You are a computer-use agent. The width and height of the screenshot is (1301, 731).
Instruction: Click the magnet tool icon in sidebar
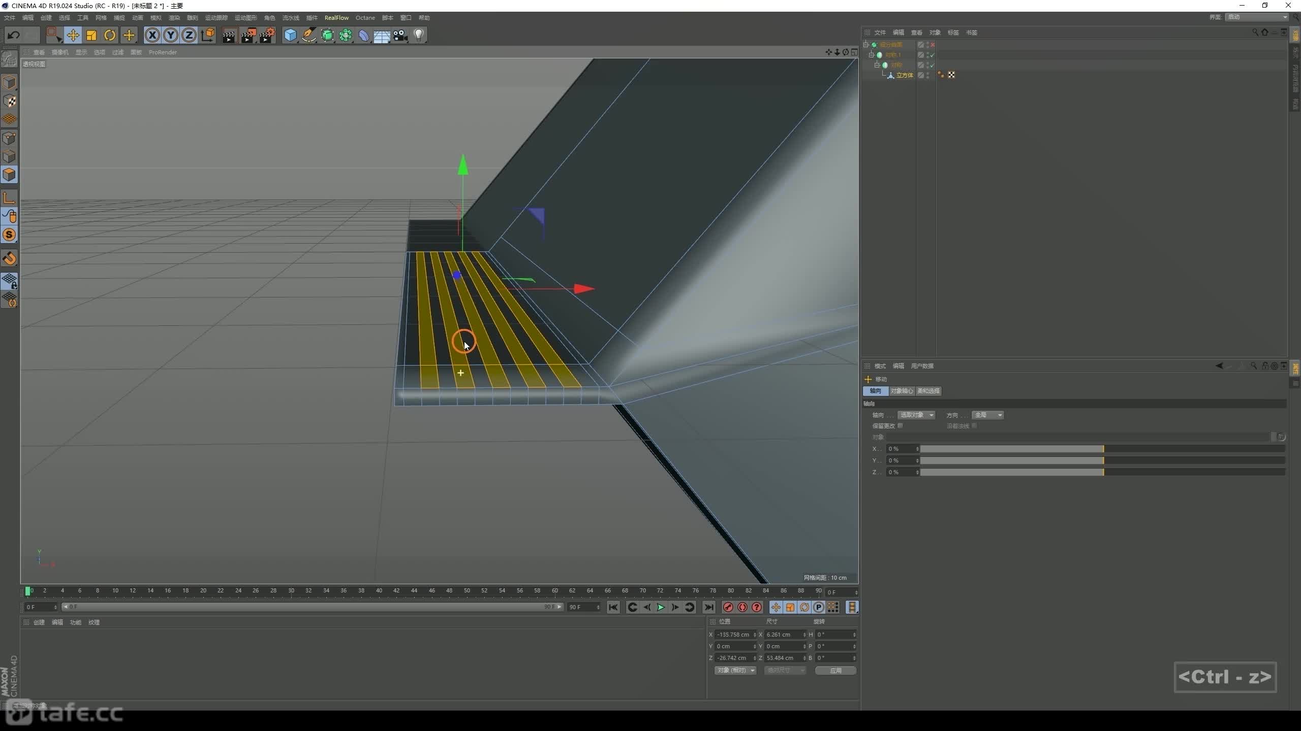9,258
